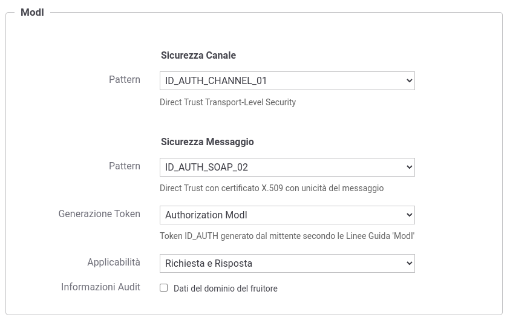
Task: Click the ModI section legend title
Action: [32, 12]
